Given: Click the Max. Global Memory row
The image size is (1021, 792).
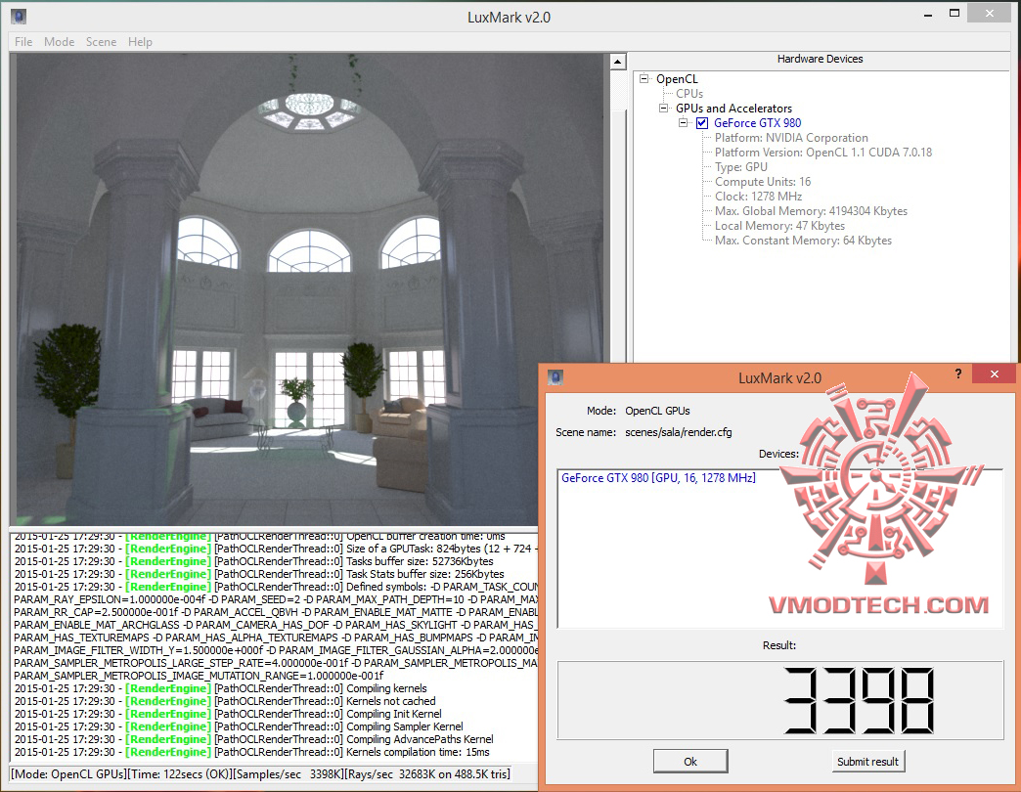Looking at the screenshot, I should (x=811, y=211).
